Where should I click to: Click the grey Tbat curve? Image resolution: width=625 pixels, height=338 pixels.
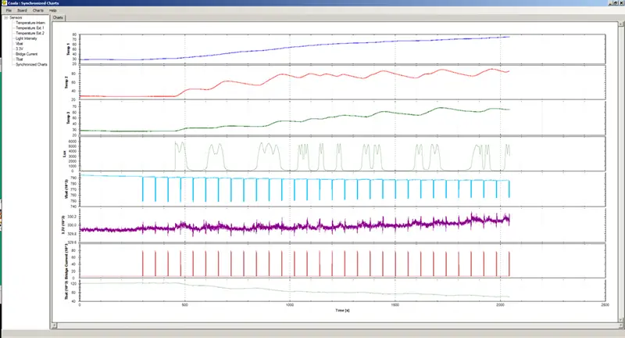pos(295,290)
